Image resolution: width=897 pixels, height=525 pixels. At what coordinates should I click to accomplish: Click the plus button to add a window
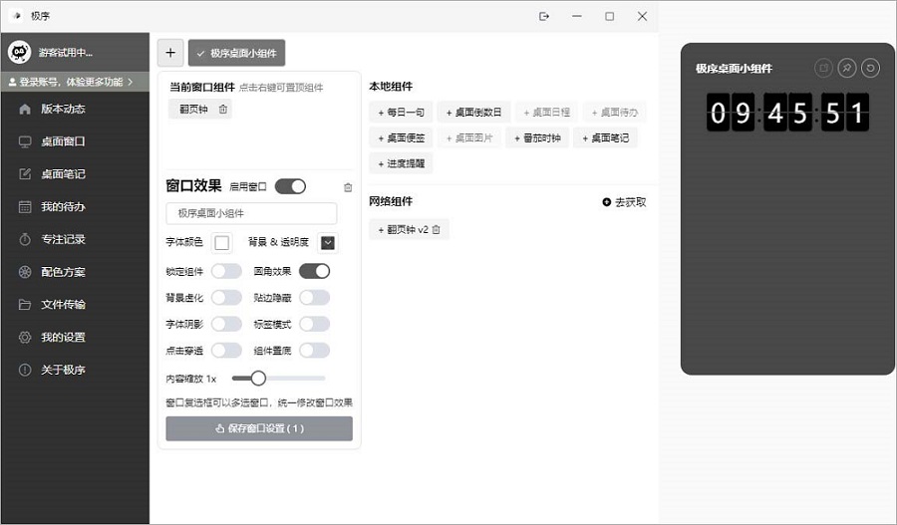click(170, 53)
